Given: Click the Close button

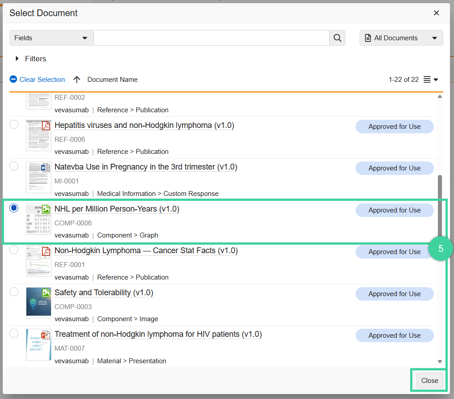Looking at the screenshot, I should tap(429, 380).
